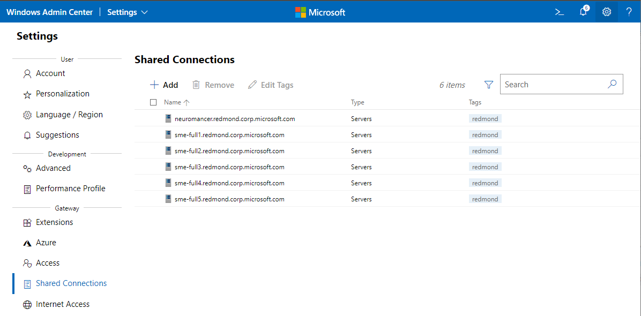Go to the Extensions settings

click(x=54, y=222)
